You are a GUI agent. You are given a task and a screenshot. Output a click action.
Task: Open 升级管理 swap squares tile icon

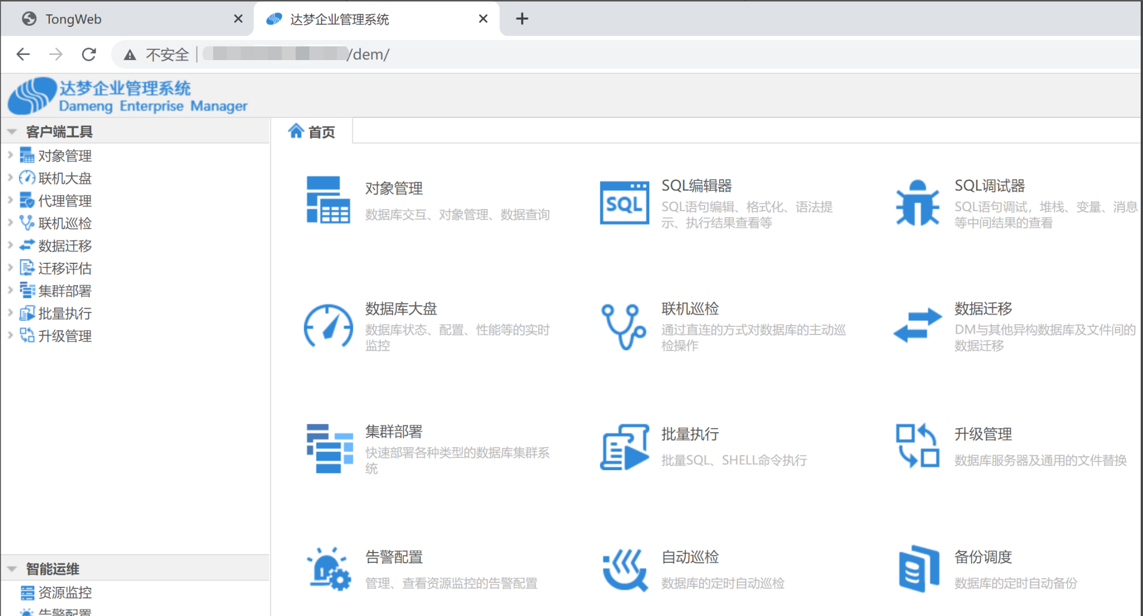coord(917,445)
